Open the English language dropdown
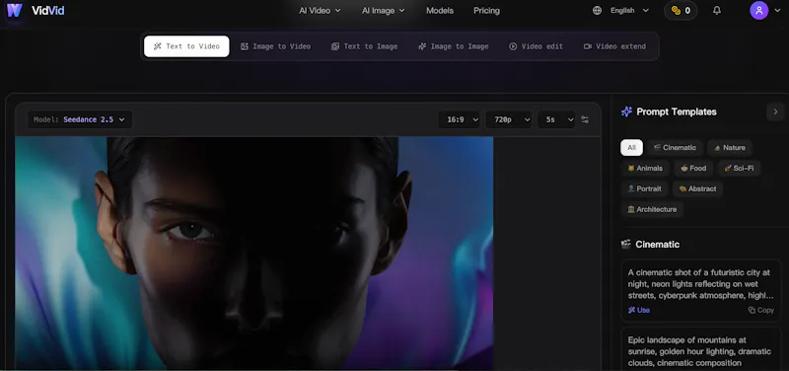Image resolution: width=789 pixels, height=371 pixels. (x=629, y=11)
